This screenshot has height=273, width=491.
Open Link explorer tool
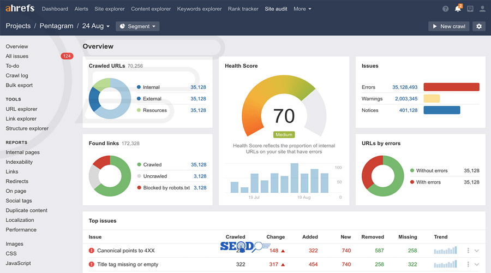pos(21,119)
